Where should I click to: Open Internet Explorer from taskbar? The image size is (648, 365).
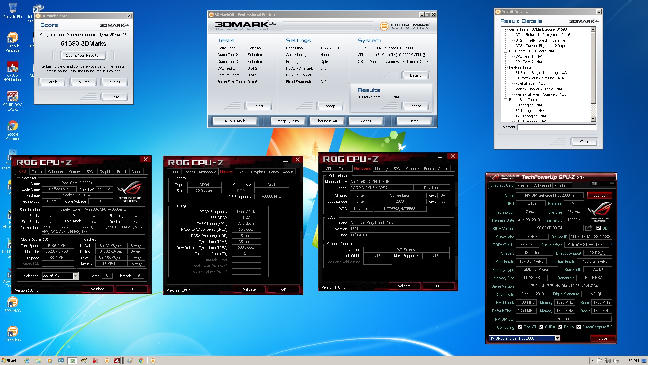27,361
